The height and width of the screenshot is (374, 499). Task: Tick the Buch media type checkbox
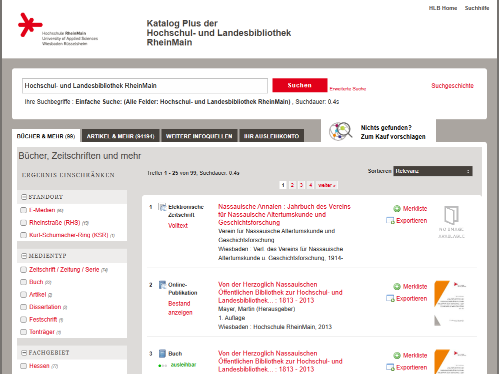23,283
